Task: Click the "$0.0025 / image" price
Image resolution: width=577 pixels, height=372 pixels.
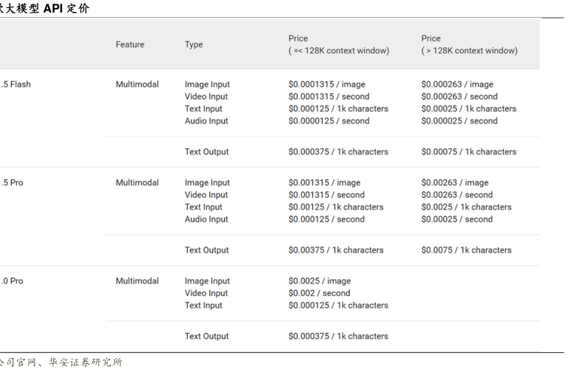Action: pos(319,281)
